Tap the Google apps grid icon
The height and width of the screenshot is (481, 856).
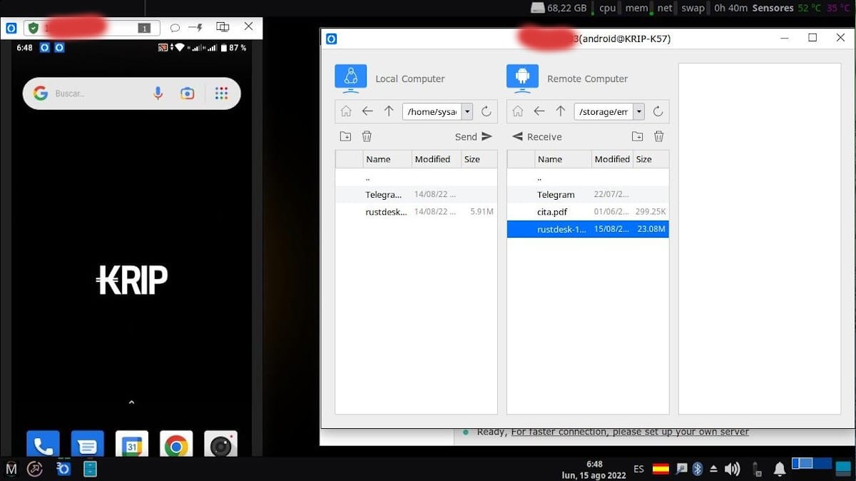pos(221,93)
